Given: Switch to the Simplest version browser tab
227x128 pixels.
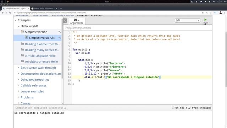Looking at the screenshot, I should [16, 9].
